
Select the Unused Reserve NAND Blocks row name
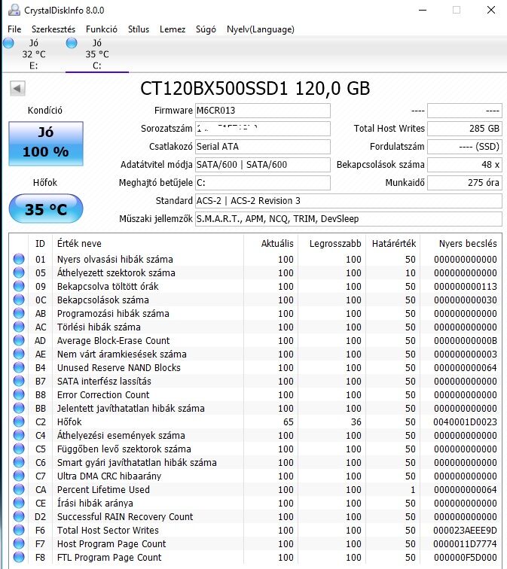point(119,367)
